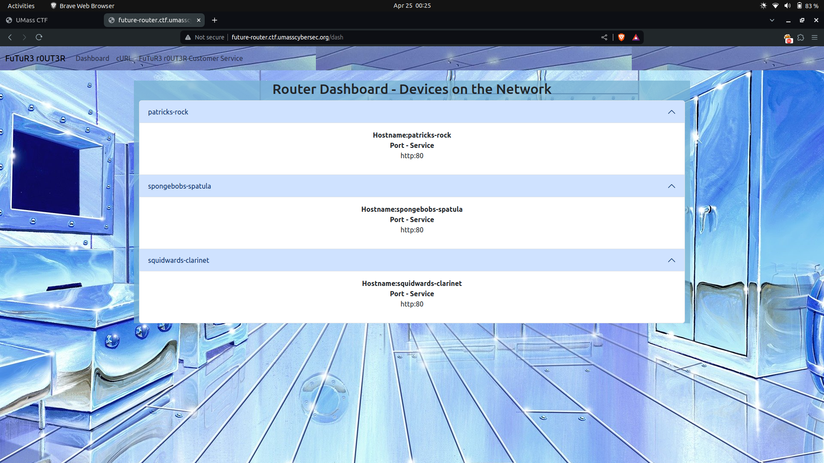The width and height of the screenshot is (824, 463).
Task: Click the share icon in address bar
Action: [604, 37]
